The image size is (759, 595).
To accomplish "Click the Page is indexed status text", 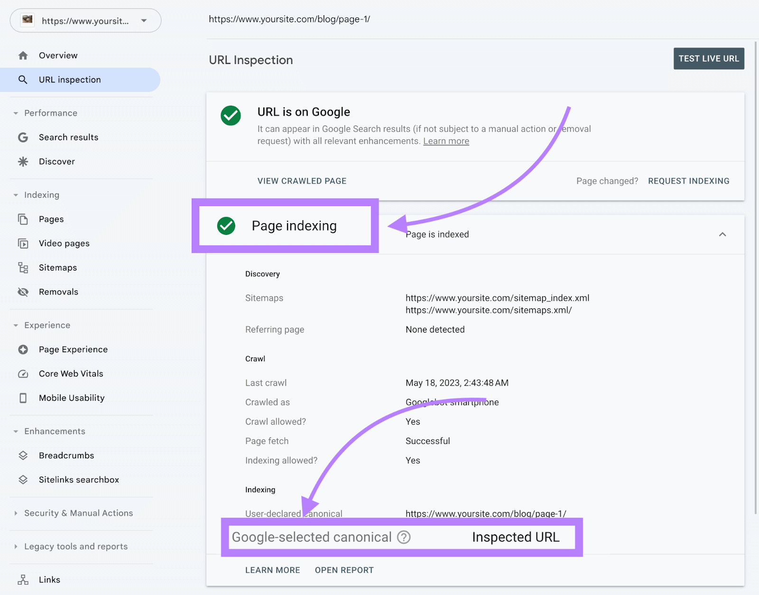I will pos(437,234).
